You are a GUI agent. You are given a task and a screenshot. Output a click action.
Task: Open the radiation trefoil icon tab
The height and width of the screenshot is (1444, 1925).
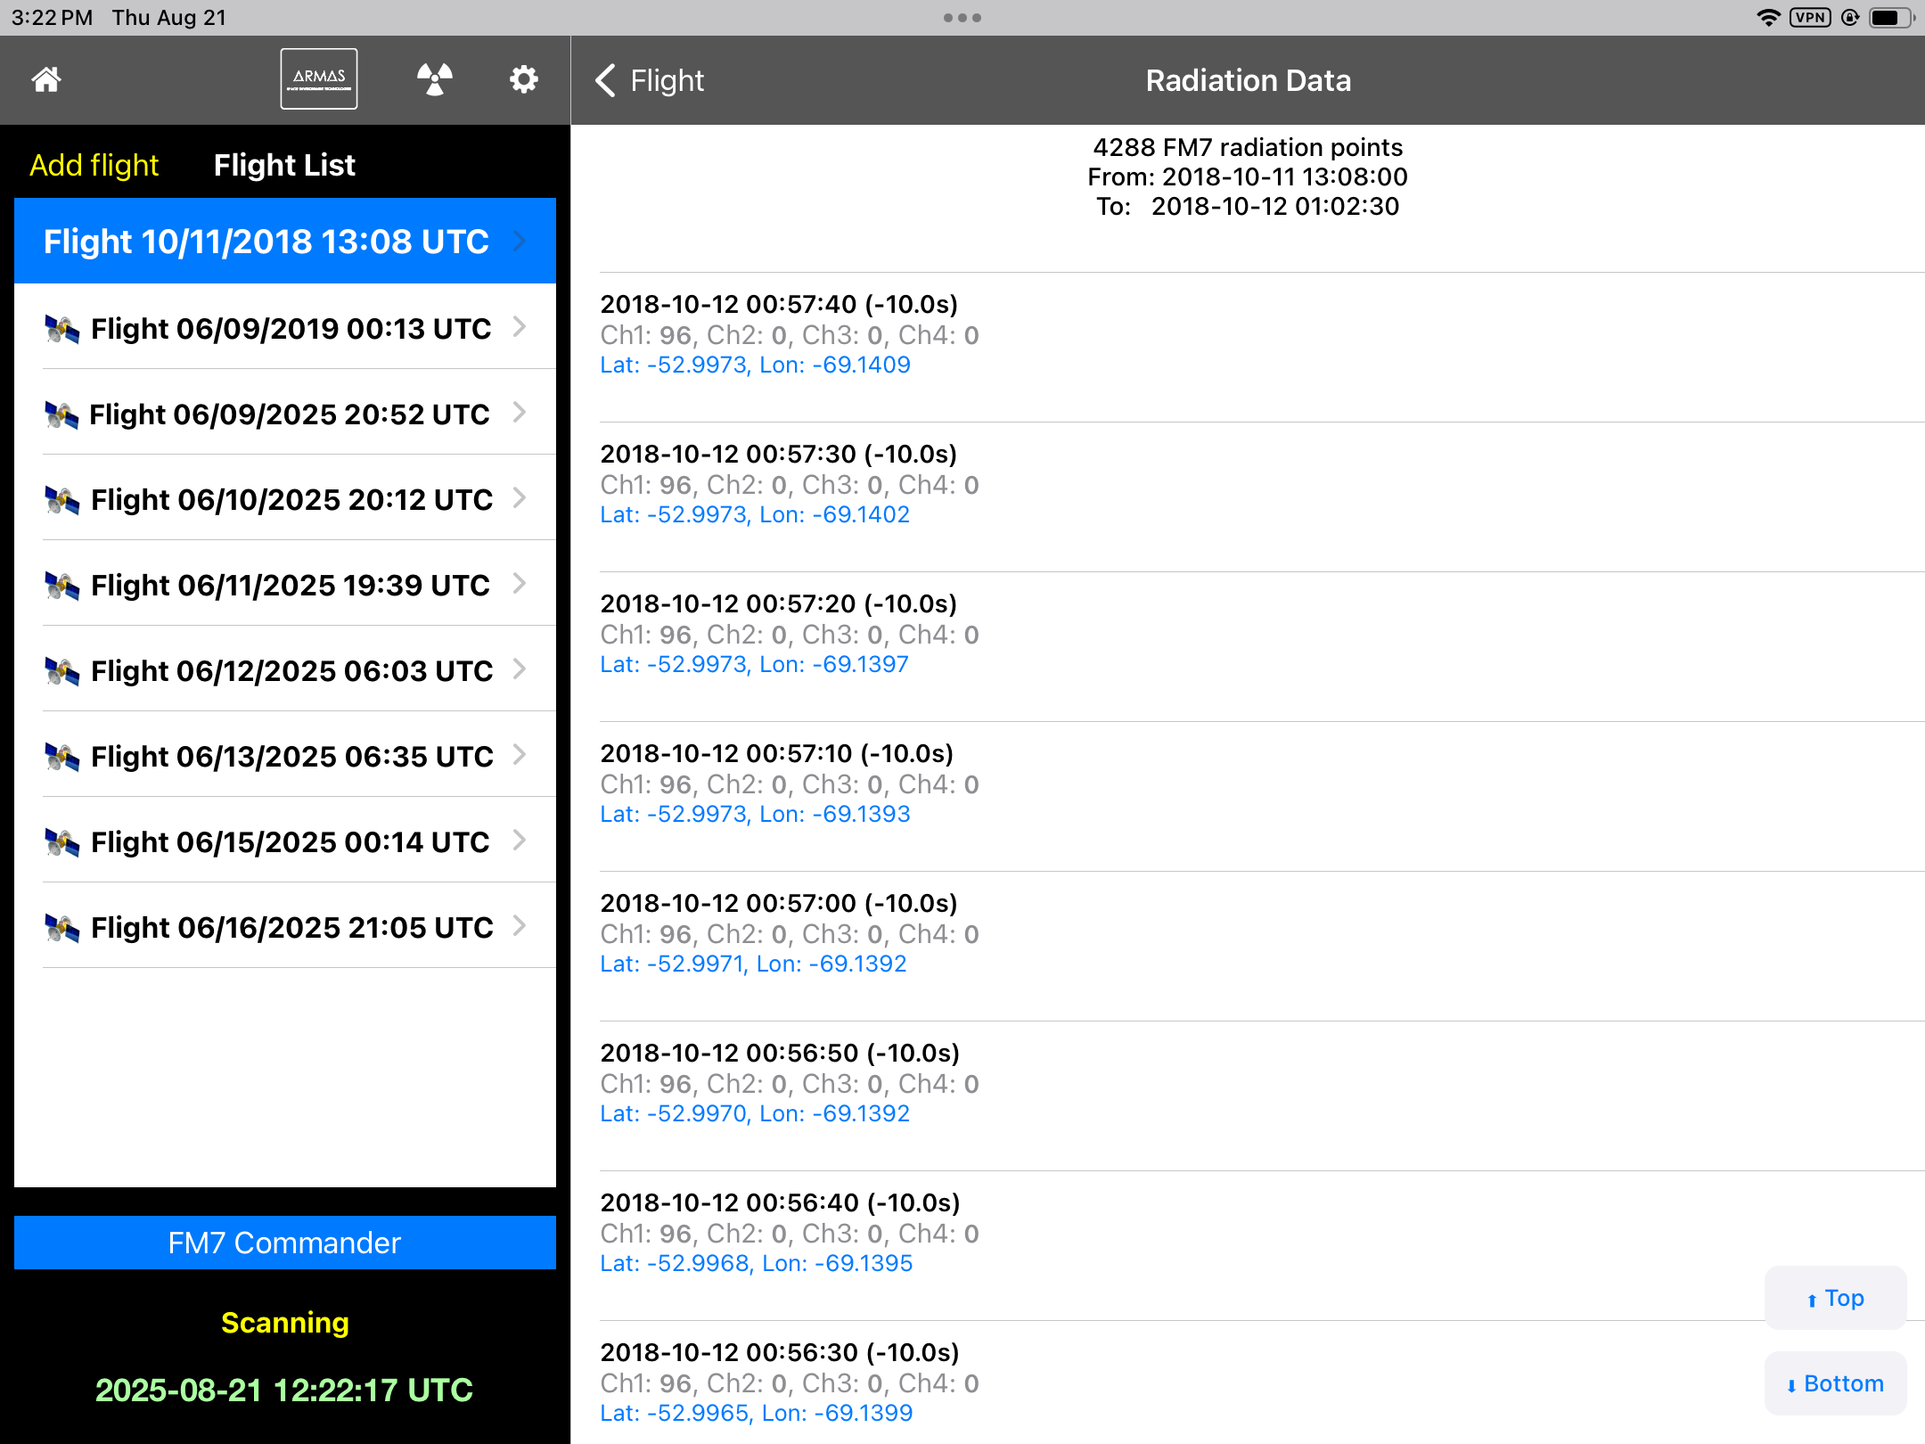(x=435, y=79)
